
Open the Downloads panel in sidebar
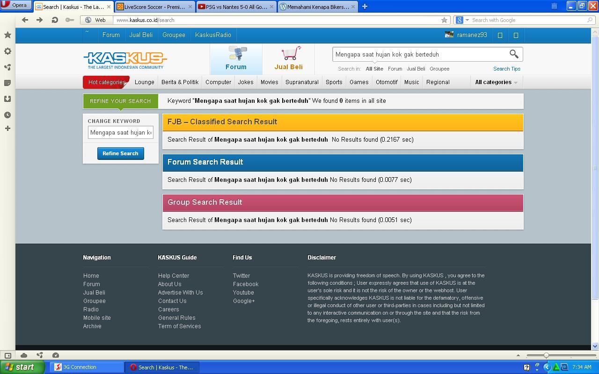tap(7, 99)
